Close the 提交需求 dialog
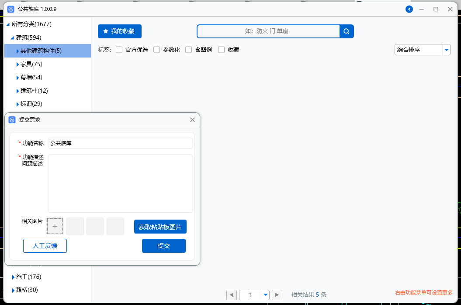 point(192,120)
